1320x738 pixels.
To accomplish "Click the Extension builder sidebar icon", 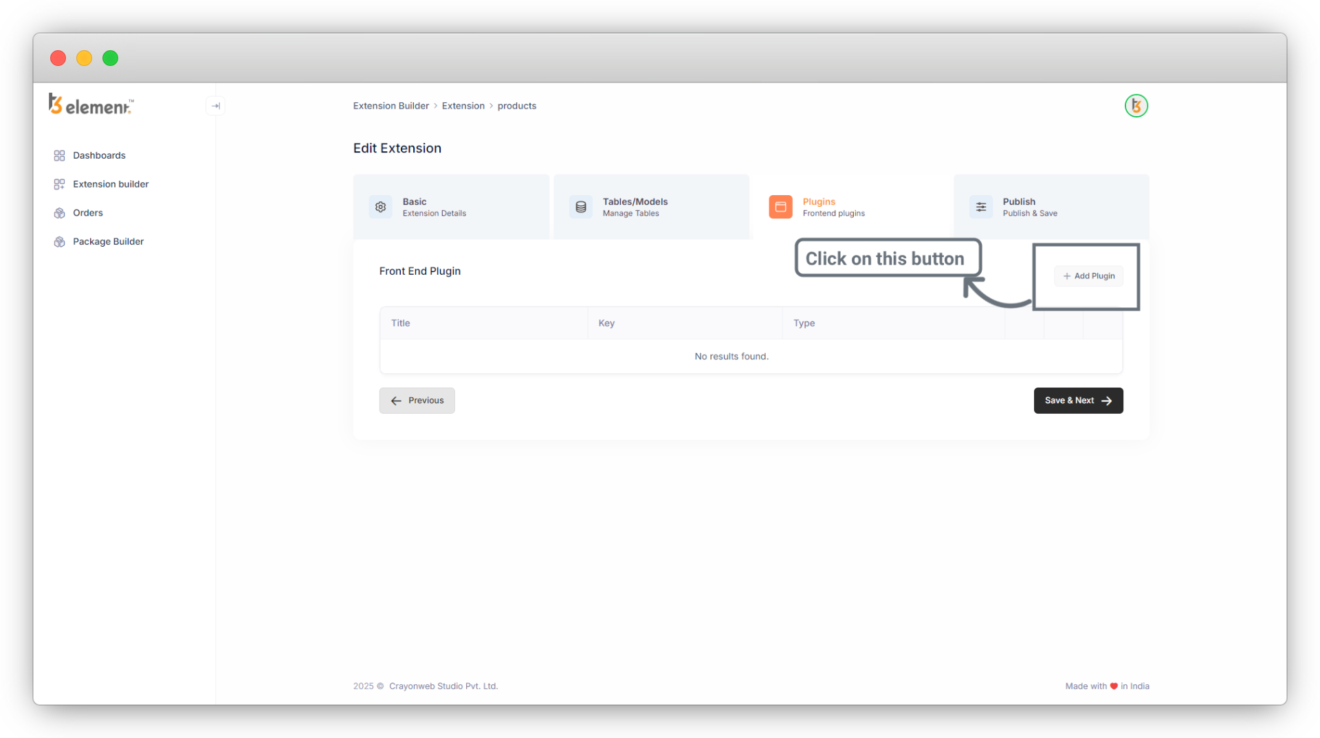I will [x=60, y=184].
